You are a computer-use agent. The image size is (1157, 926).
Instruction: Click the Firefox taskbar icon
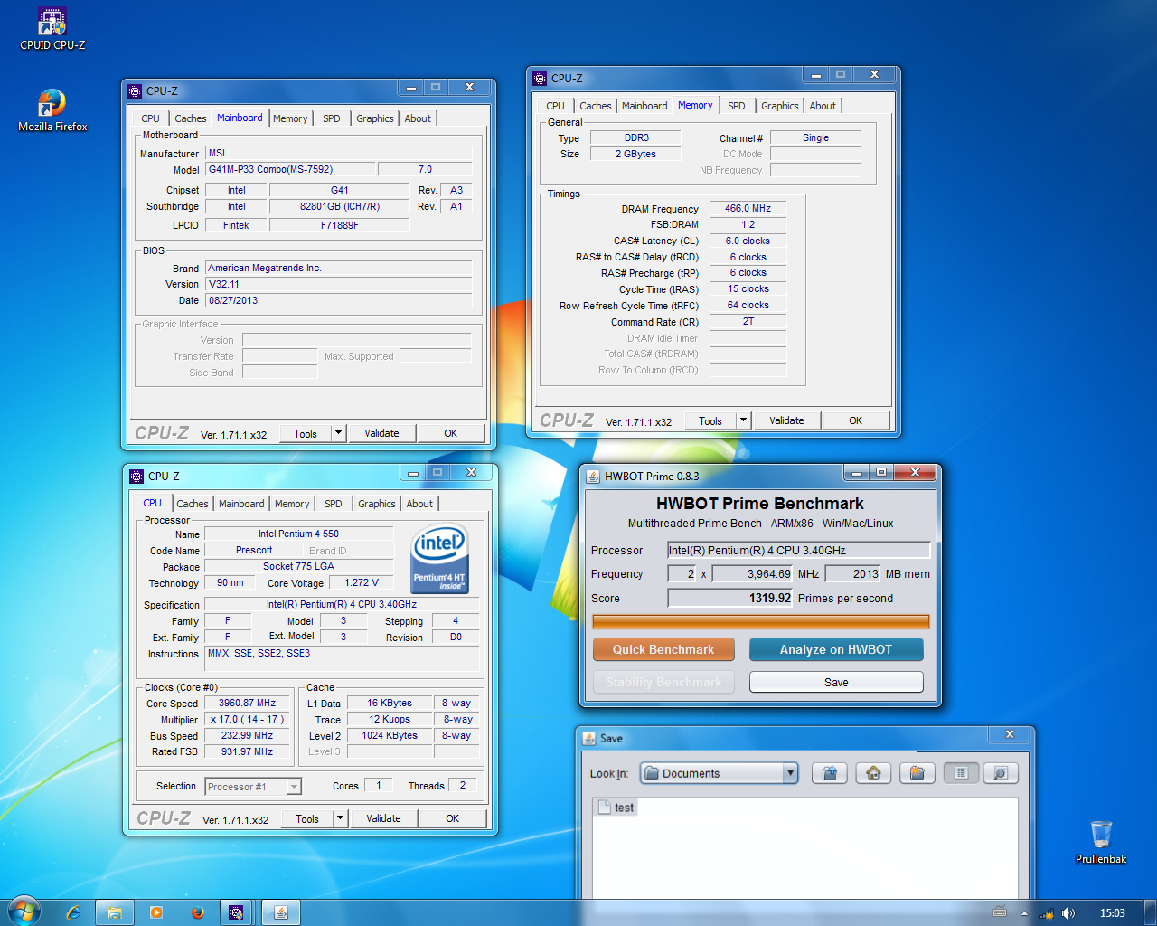pyautogui.click(x=197, y=912)
